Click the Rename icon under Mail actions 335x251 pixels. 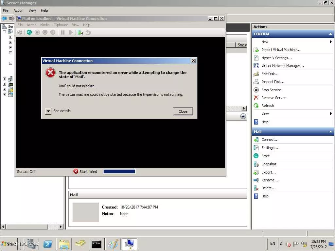click(x=256, y=180)
